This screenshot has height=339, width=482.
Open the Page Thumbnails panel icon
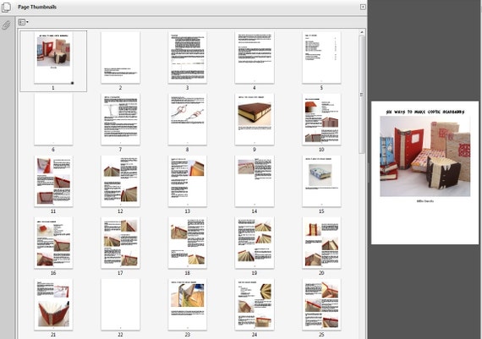[x=6, y=7]
